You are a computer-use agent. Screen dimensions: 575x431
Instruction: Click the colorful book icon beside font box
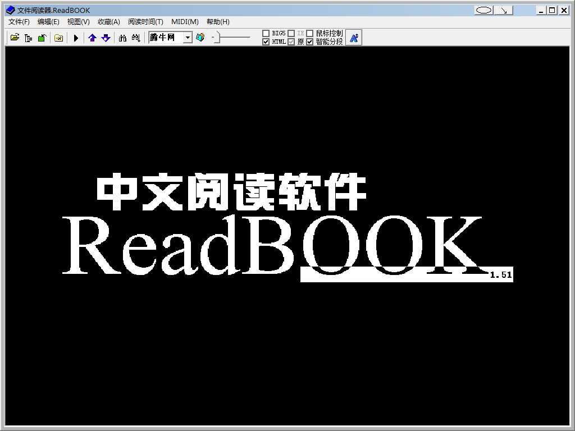[x=200, y=38]
